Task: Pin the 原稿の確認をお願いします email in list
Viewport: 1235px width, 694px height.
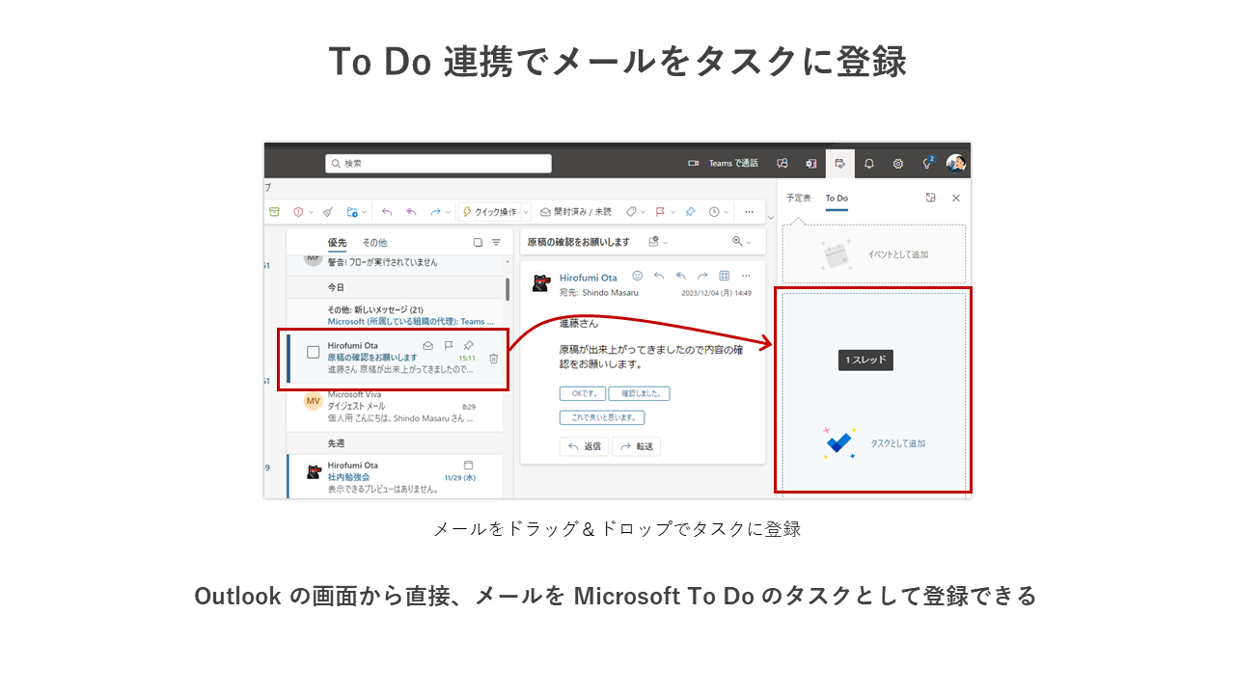Action: pyautogui.click(x=469, y=345)
